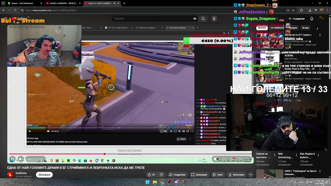
Task: Open media control icon in browser toolbar
Action: (316, 10)
